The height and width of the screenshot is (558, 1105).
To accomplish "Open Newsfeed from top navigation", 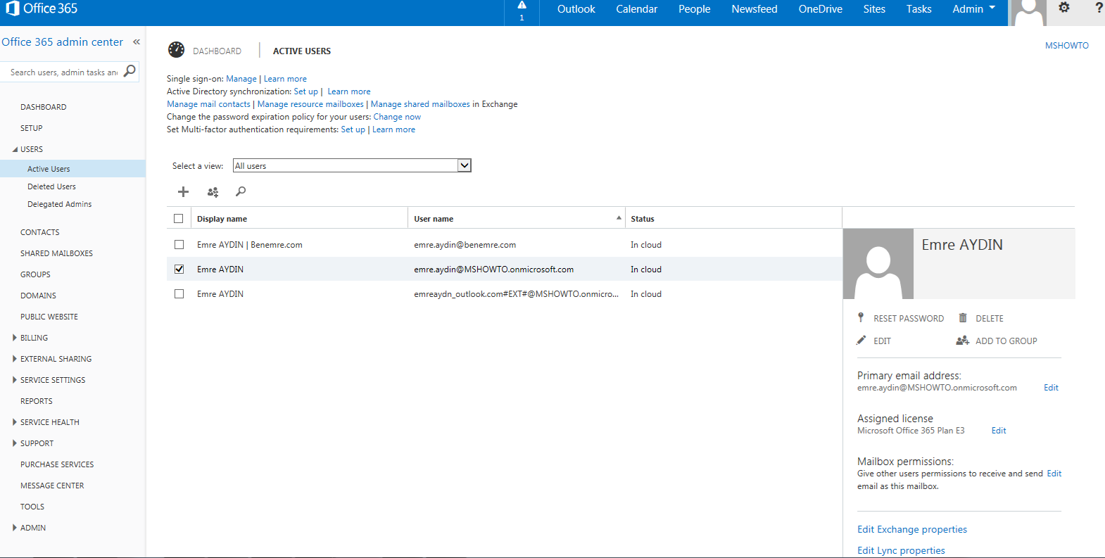I will [x=754, y=9].
